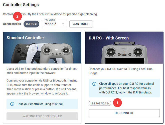Click the 192.168.50.124 IP address chip
Screen dimensions: 165x125
point(100,103)
